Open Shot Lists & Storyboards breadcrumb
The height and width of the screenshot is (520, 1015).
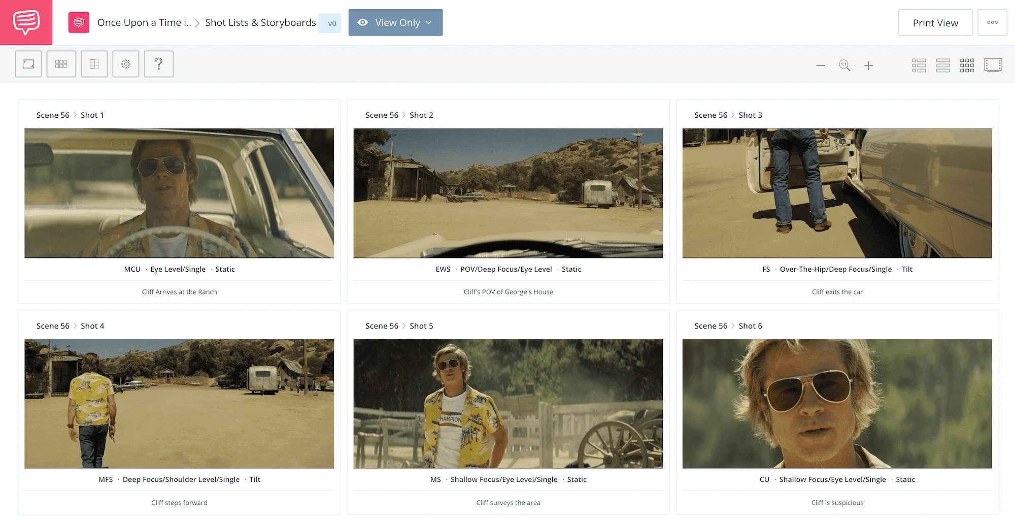[x=260, y=22]
